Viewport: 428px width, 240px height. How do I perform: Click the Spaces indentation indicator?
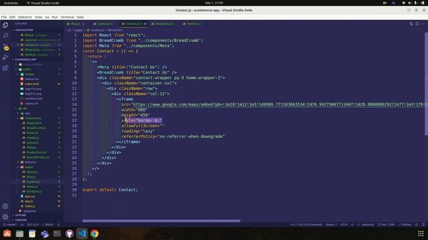point(331,225)
